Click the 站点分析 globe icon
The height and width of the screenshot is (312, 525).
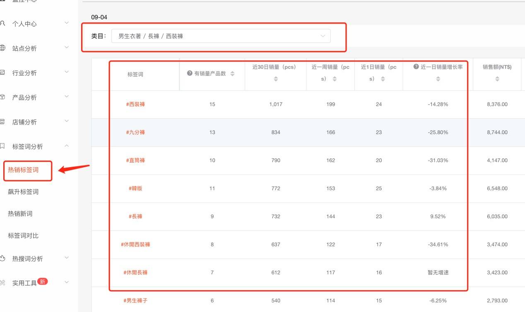(3, 48)
